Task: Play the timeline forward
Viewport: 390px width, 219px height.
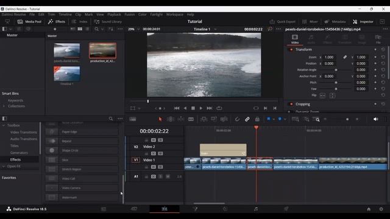Action: [x=201, y=108]
